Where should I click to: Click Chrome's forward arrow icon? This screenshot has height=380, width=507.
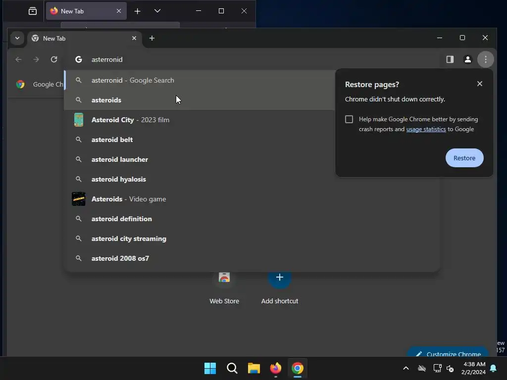pyautogui.click(x=36, y=59)
